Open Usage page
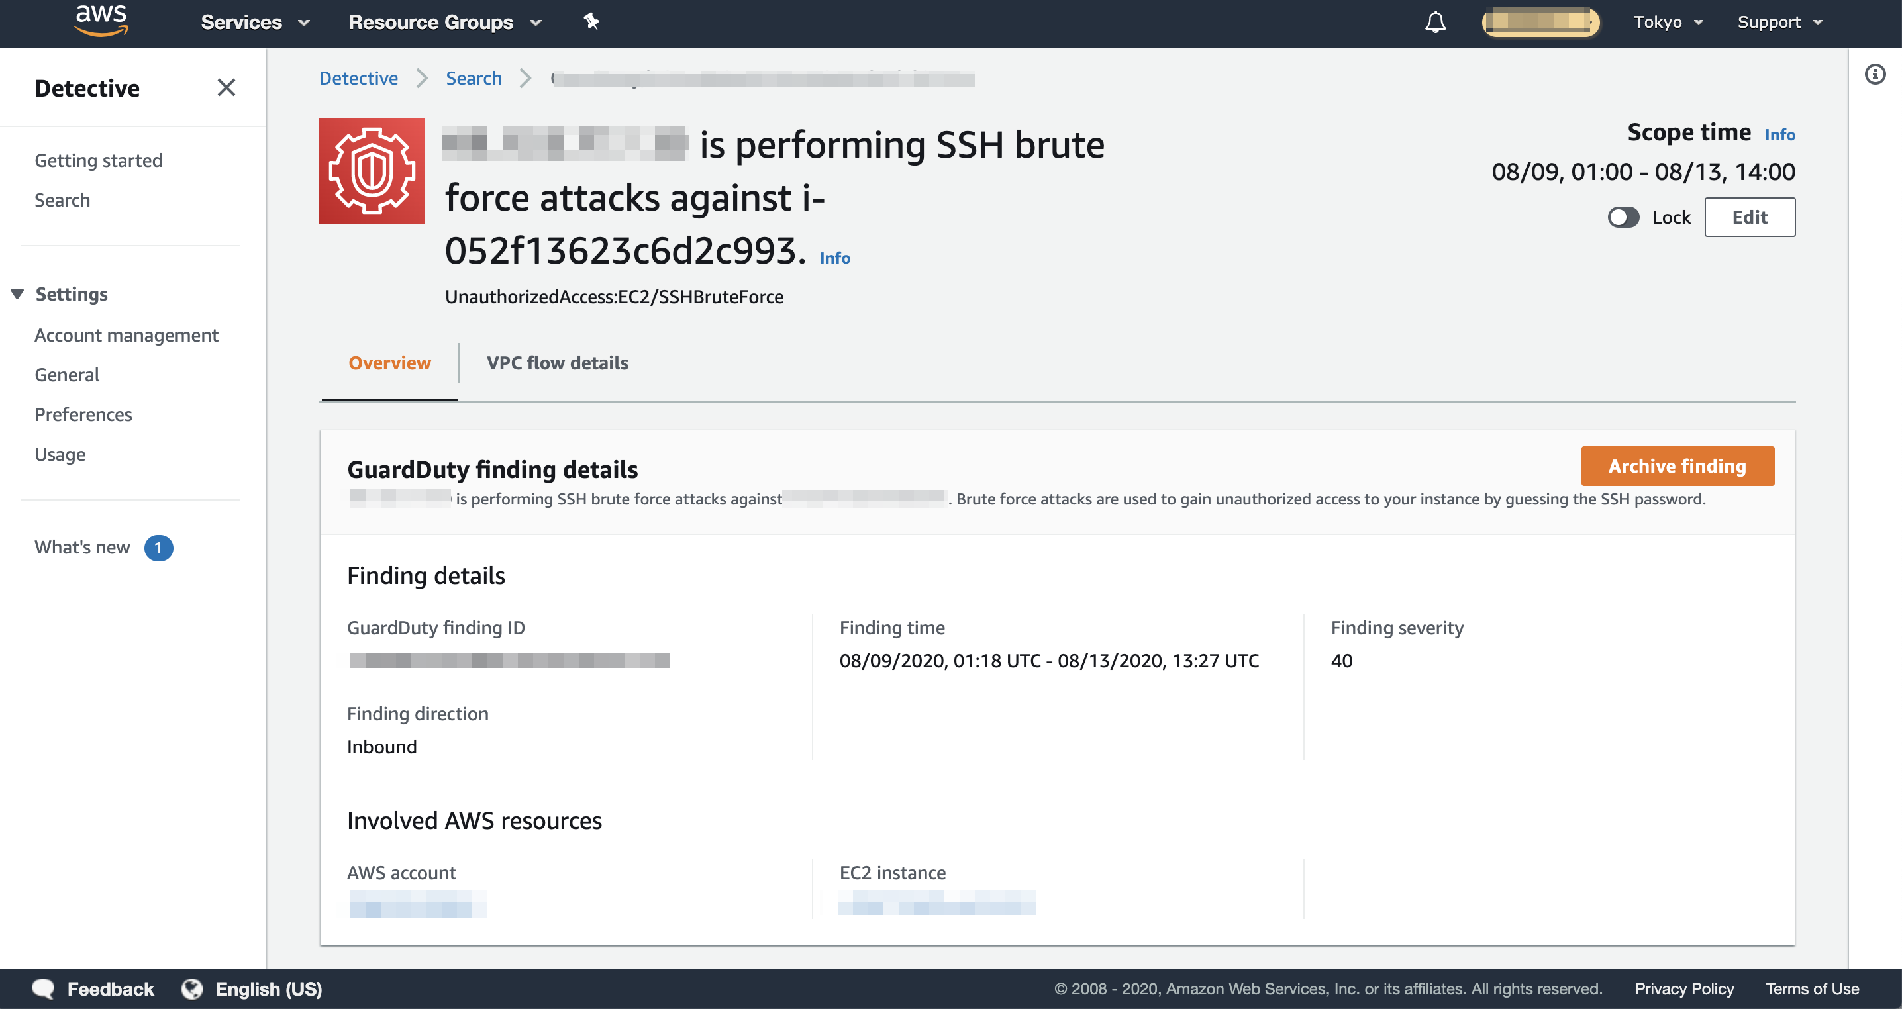Screen dimensions: 1902x1009 coord(60,455)
